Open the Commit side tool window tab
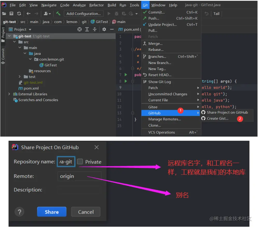This screenshot has height=228, width=258. tap(3, 56)
